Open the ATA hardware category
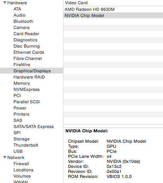Viewport: 163px width, 183px height. 17,9
